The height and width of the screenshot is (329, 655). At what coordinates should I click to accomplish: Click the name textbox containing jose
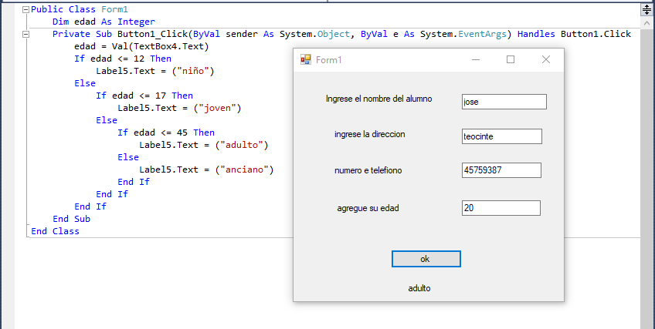504,102
